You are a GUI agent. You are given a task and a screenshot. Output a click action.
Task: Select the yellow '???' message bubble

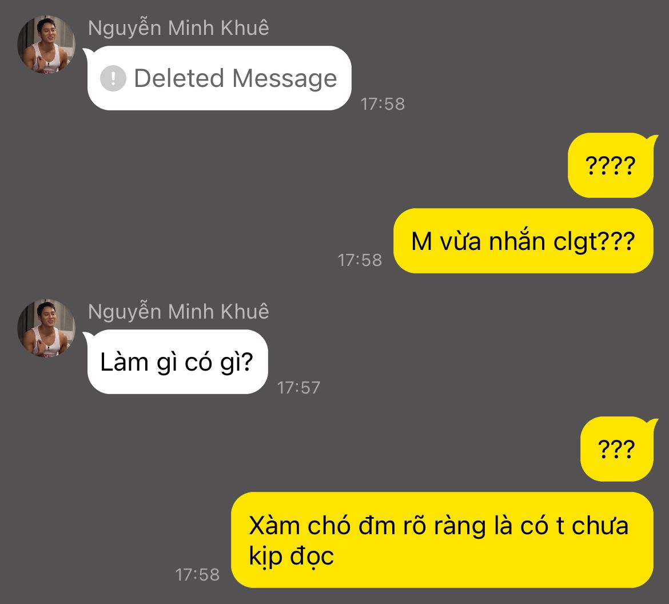pos(617,449)
